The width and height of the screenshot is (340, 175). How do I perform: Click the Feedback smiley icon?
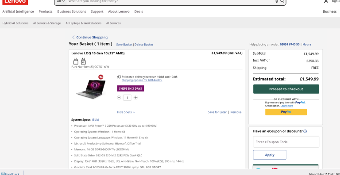pos(3,174)
